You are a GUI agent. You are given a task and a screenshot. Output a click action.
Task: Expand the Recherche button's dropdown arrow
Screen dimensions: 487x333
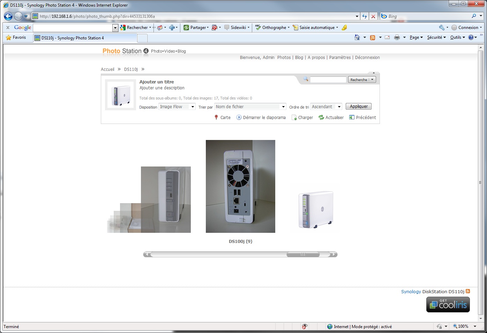pyautogui.click(x=372, y=80)
